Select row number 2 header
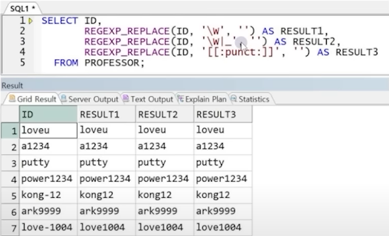Viewport: 389px width, 236px height. pyautogui.click(x=10, y=147)
